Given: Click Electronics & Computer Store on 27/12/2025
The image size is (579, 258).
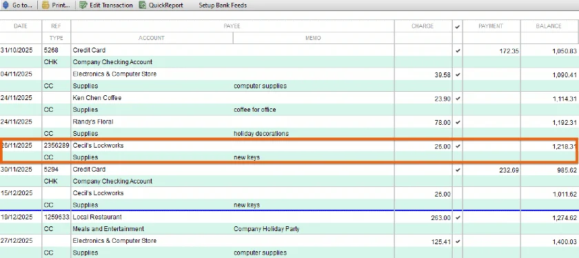Looking at the screenshot, I should pyautogui.click(x=114, y=241).
